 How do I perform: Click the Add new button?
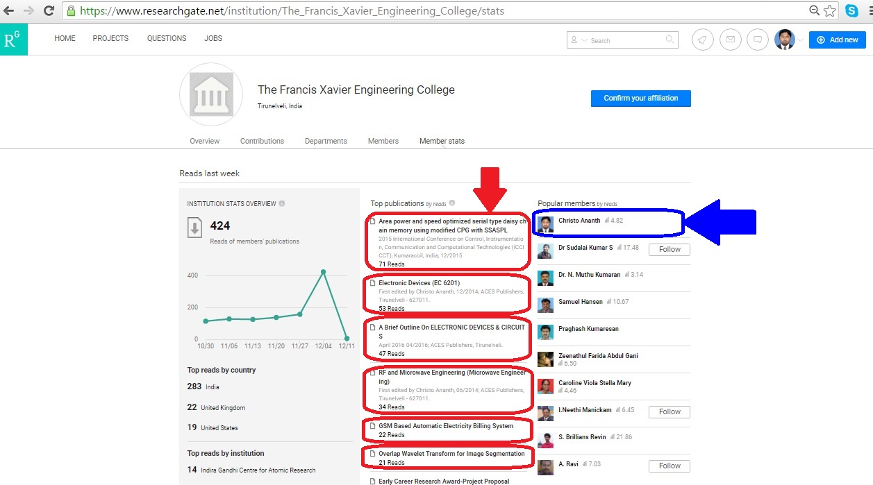coord(837,40)
